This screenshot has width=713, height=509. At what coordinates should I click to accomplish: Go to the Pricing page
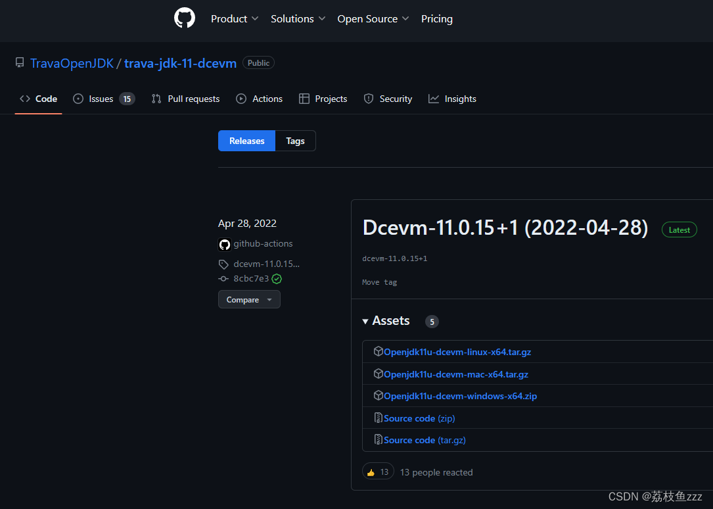pyautogui.click(x=436, y=18)
